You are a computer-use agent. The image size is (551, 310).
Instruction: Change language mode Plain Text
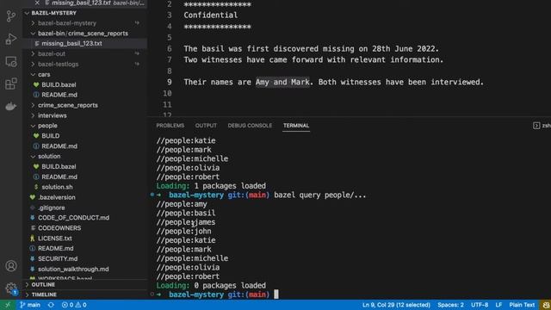click(522, 305)
